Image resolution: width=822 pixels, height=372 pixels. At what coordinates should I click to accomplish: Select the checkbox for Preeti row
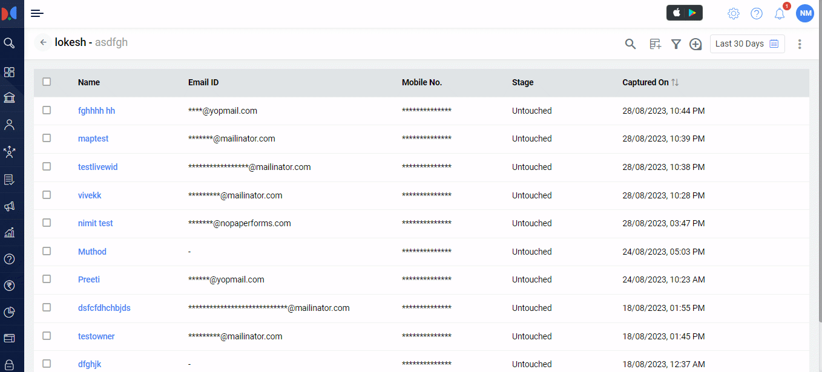point(47,279)
